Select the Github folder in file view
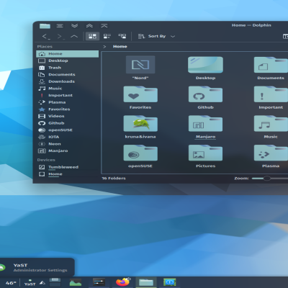The width and height of the screenshot is (288, 288). 205,98
